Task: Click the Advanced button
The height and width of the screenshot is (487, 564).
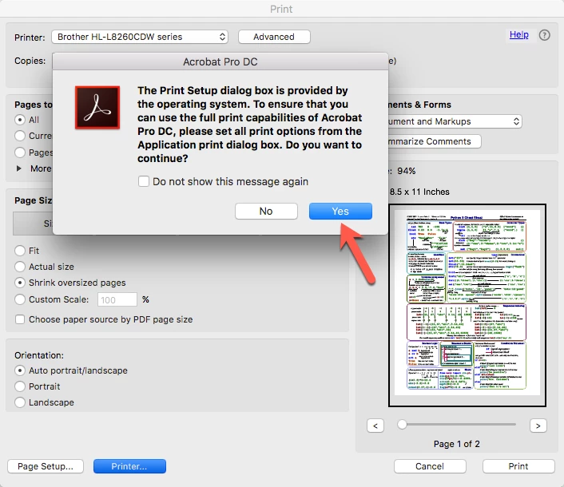Action: pyautogui.click(x=274, y=37)
